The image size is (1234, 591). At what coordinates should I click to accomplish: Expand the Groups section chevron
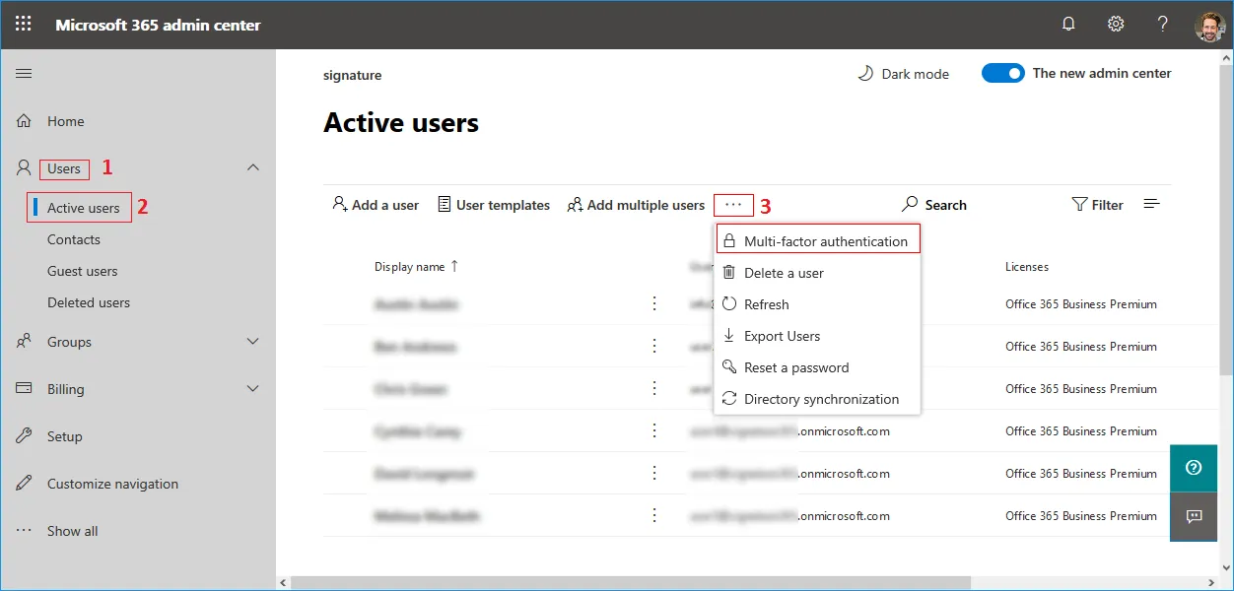click(x=253, y=342)
